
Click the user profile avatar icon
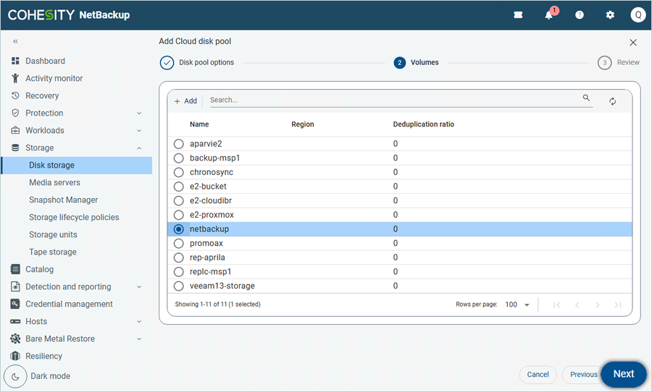point(638,15)
